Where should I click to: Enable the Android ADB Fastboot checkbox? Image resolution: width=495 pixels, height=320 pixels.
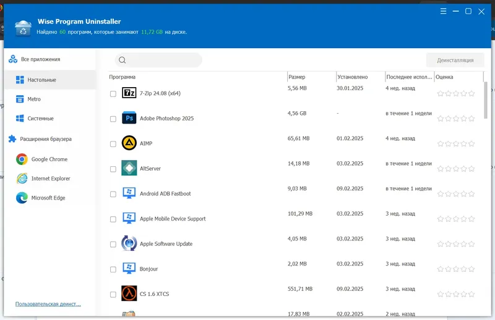[113, 194]
